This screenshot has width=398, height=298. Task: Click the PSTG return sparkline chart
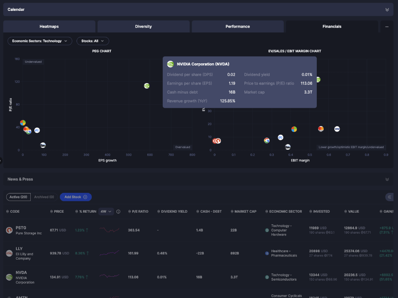(x=109, y=230)
